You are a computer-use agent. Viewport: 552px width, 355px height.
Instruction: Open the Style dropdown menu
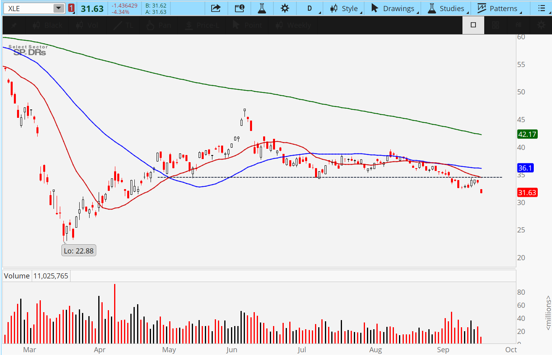tap(345, 8)
